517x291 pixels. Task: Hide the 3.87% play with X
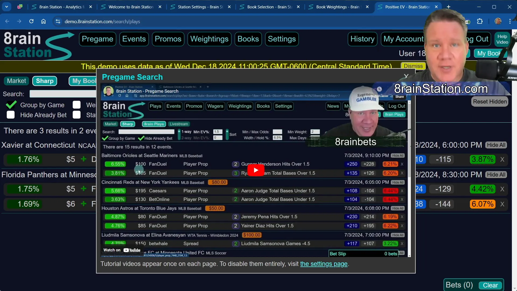pyautogui.click(x=502, y=160)
